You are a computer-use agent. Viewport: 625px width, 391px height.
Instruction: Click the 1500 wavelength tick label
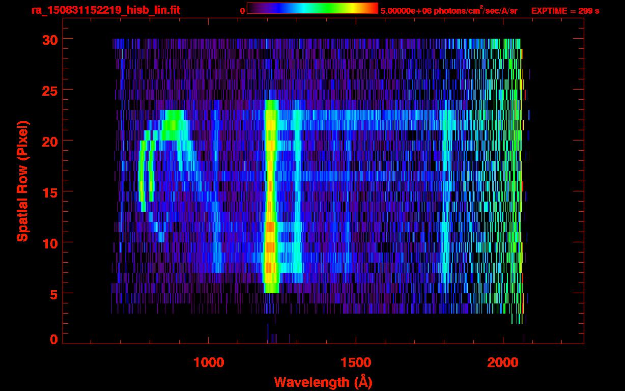pos(355,362)
